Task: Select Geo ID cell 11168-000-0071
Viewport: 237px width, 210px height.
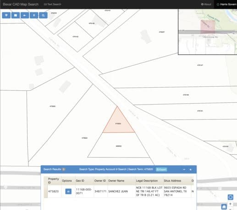Action: pos(84,191)
